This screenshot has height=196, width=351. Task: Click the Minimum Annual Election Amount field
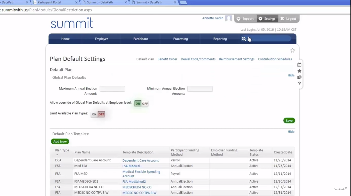[x=200, y=89]
